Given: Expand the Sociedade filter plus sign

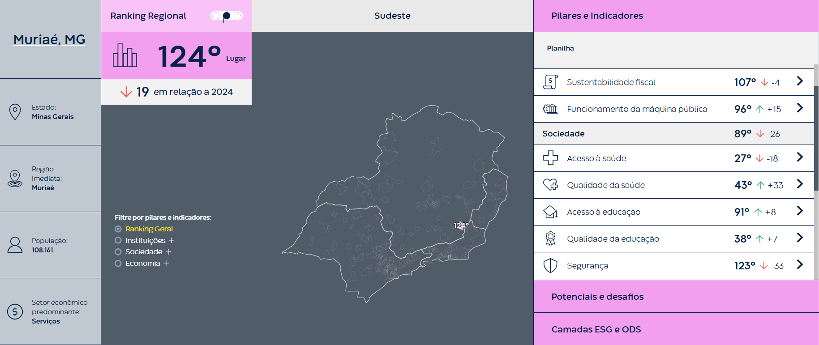Looking at the screenshot, I should pos(168,252).
